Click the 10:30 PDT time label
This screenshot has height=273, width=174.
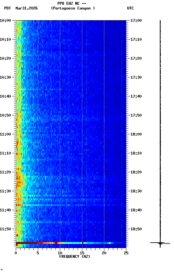pos(5,77)
